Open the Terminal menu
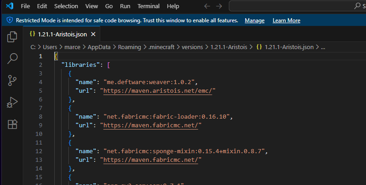 coord(149,6)
